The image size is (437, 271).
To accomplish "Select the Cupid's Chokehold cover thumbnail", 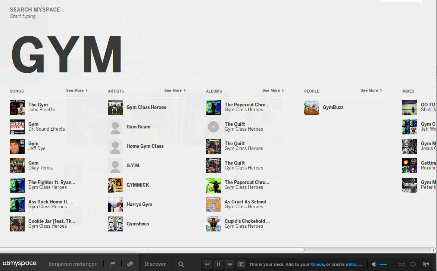I will click(x=213, y=224).
